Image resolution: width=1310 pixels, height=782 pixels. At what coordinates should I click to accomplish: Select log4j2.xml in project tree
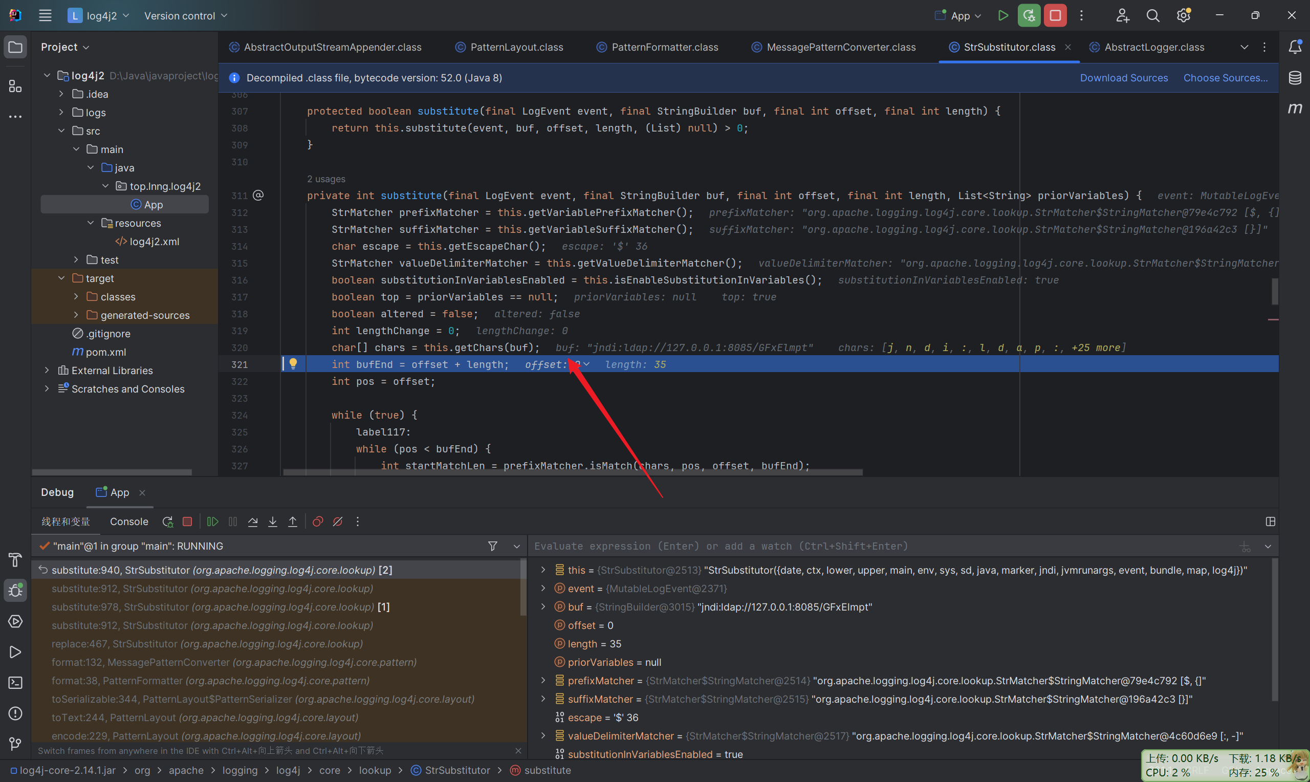point(154,242)
